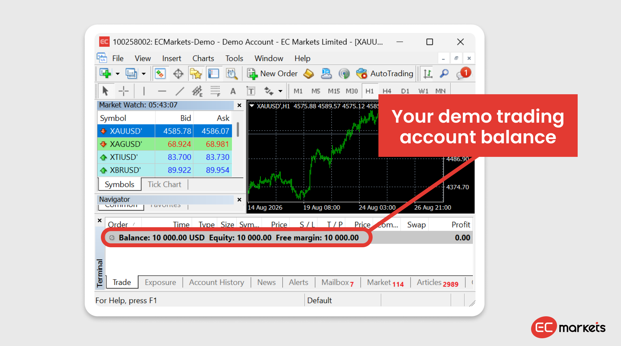The image size is (621, 346).
Task: Select the vertical line tool
Action: [144, 91]
